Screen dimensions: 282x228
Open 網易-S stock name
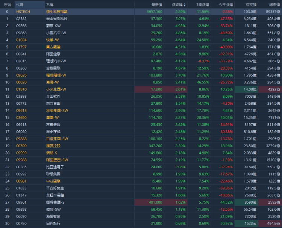pyautogui.click(x=52, y=153)
